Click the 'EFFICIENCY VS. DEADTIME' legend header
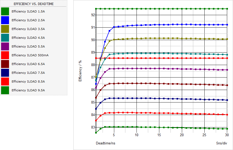Viewport: 233px width, 150px height. [x=33, y=4]
